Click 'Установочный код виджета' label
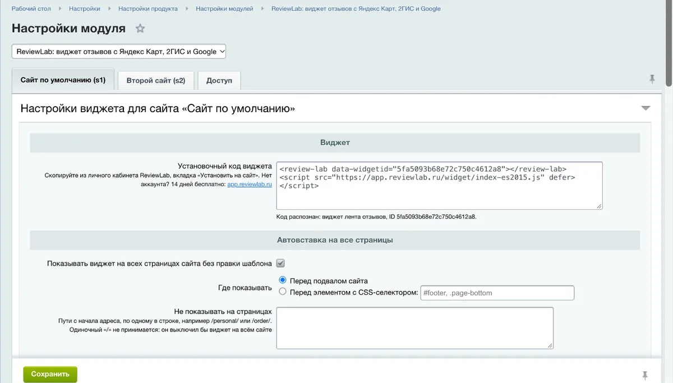 (x=225, y=167)
